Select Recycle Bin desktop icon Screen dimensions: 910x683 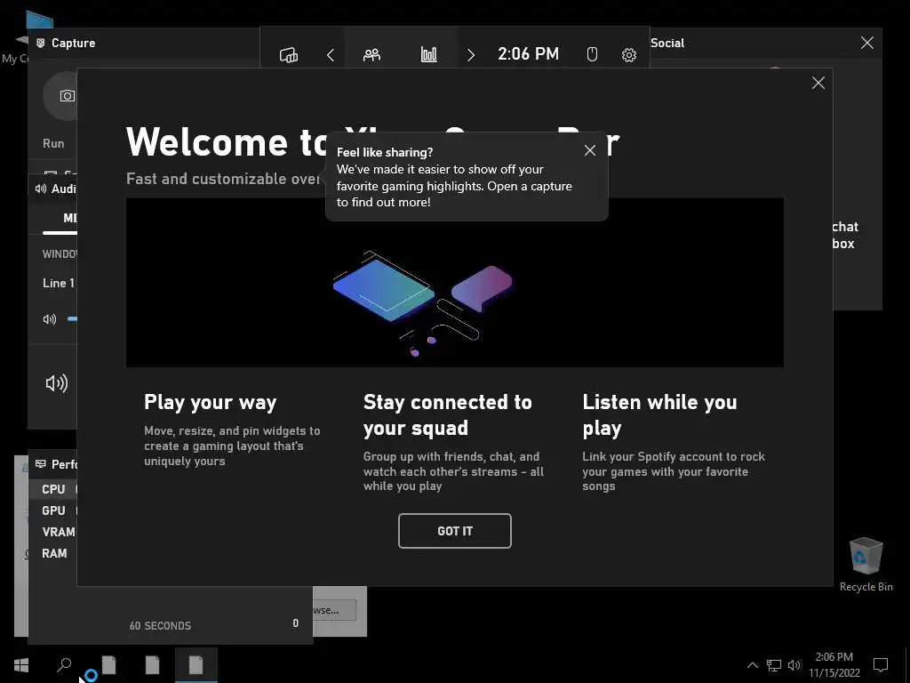click(x=866, y=565)
